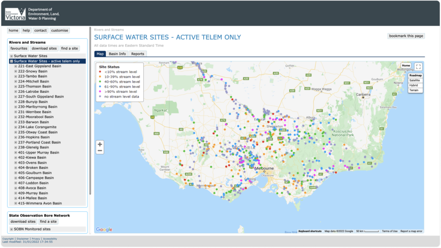This screenshot has height=248, width=441.
Task: Expand SOBN Monitored sites node
Action: point(12,229)
